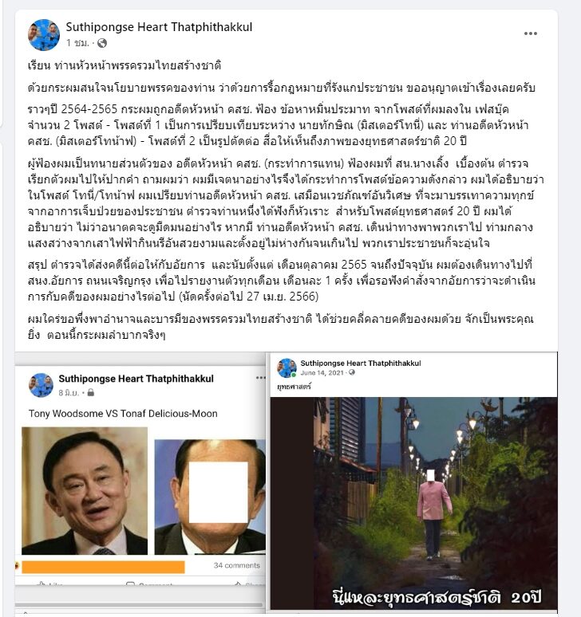Click the public globe privacy icon
581x617 pixels.
point(102,43)
